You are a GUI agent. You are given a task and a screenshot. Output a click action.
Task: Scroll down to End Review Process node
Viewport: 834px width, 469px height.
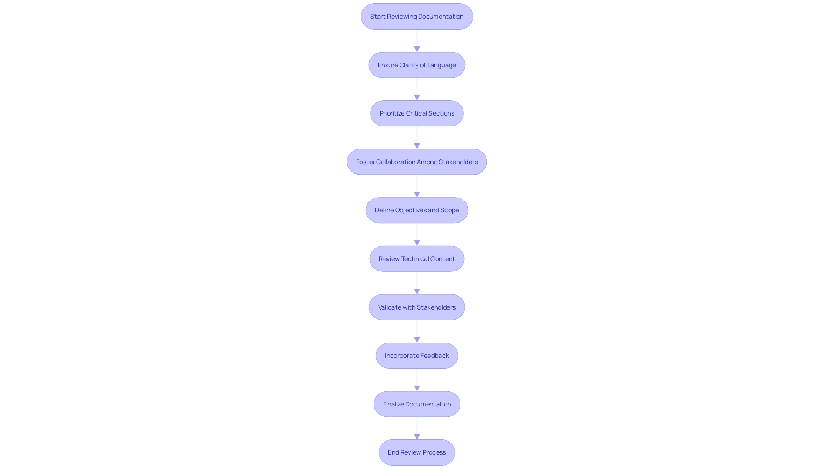(x=417, y=452)
